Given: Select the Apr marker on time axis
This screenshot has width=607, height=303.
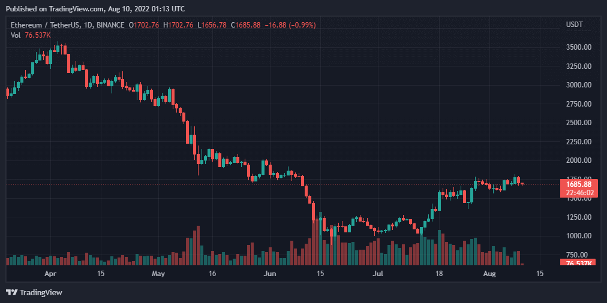Looking at the screenshot, I should [50, 274].
